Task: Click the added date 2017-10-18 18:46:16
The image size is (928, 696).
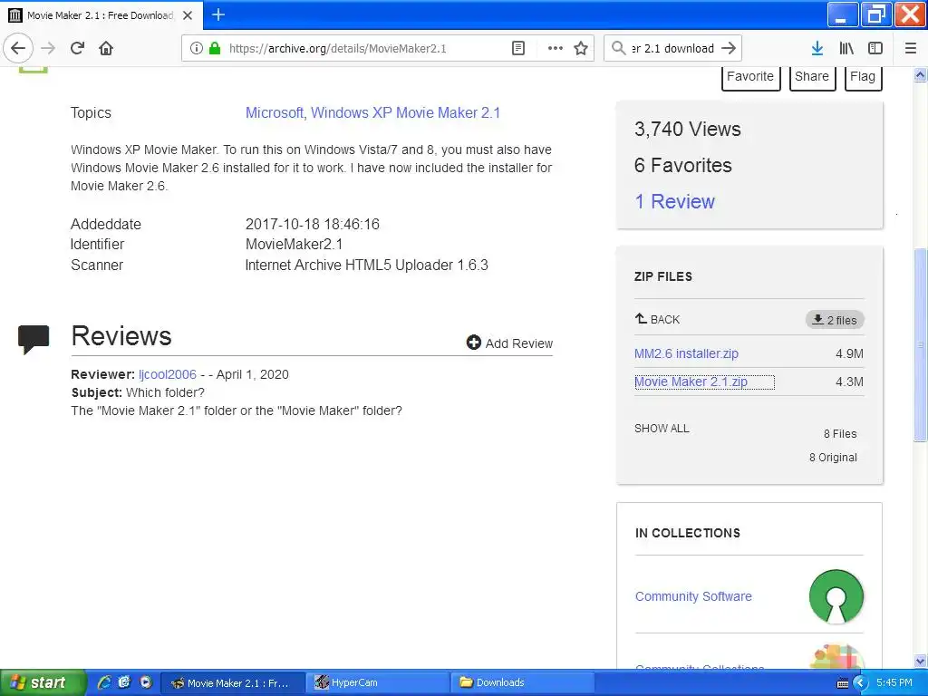Action: point(313,225)
